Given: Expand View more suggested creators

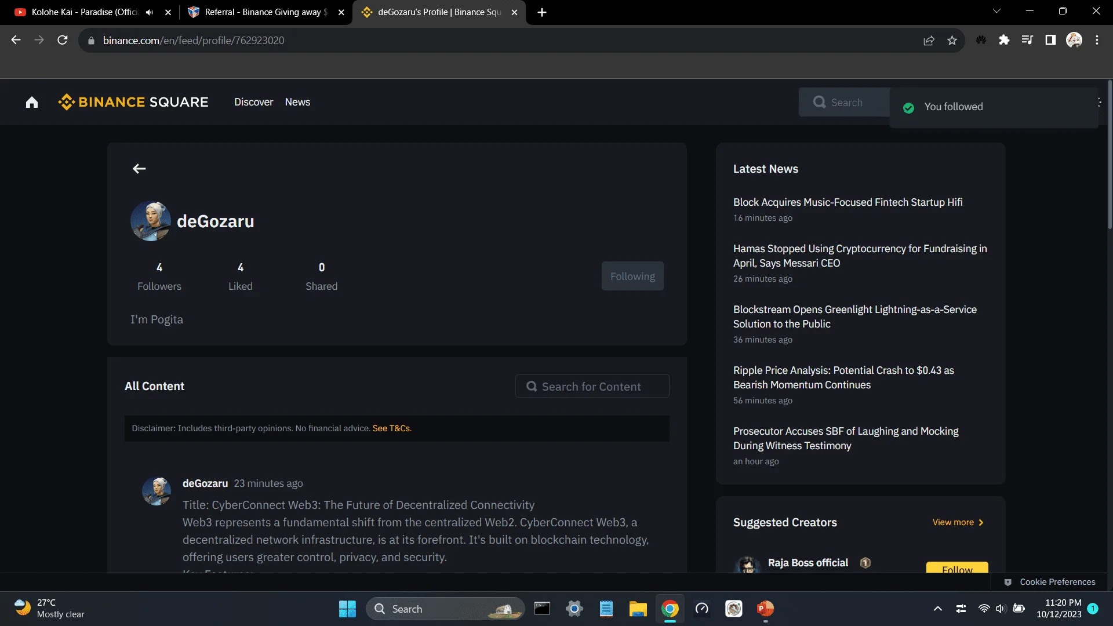Looking at the screenshot, I should pos(958,522).
